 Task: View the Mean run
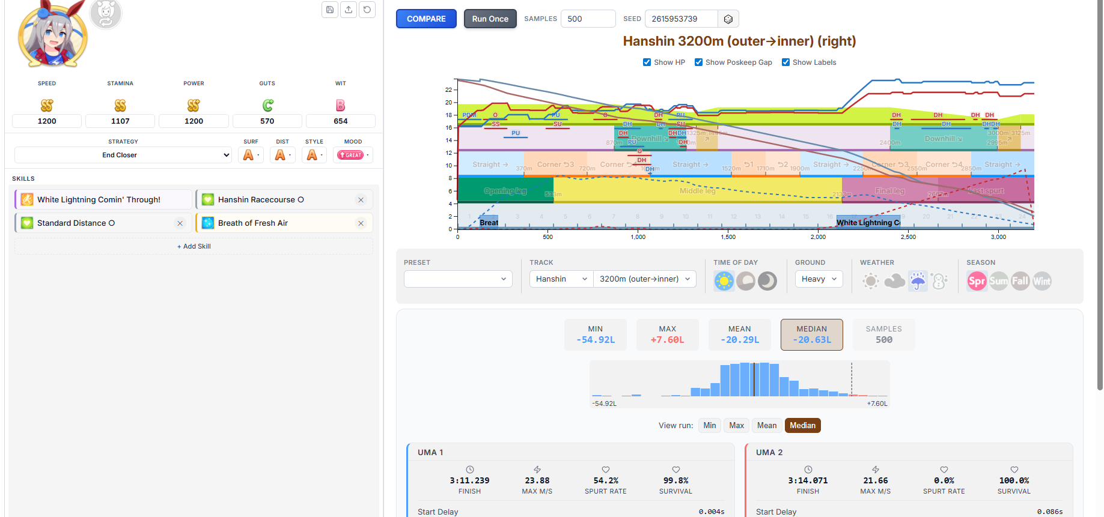[x=767, y=426]
